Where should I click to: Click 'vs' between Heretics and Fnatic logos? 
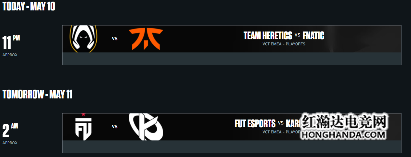tap(115, 39)
